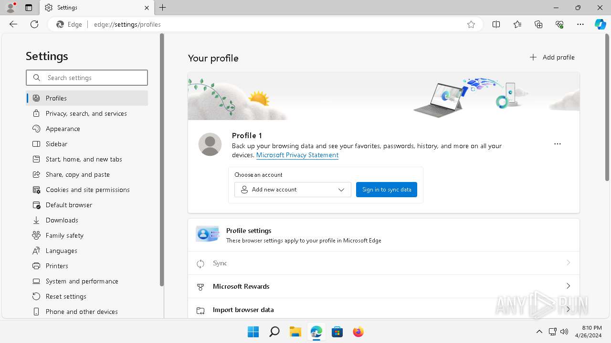
Task: Go to Appearance settings
Action: (x=87, y=129)
